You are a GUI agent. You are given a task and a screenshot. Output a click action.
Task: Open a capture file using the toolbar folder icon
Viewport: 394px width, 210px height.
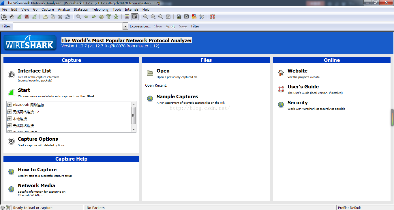(x=45, y=17)
